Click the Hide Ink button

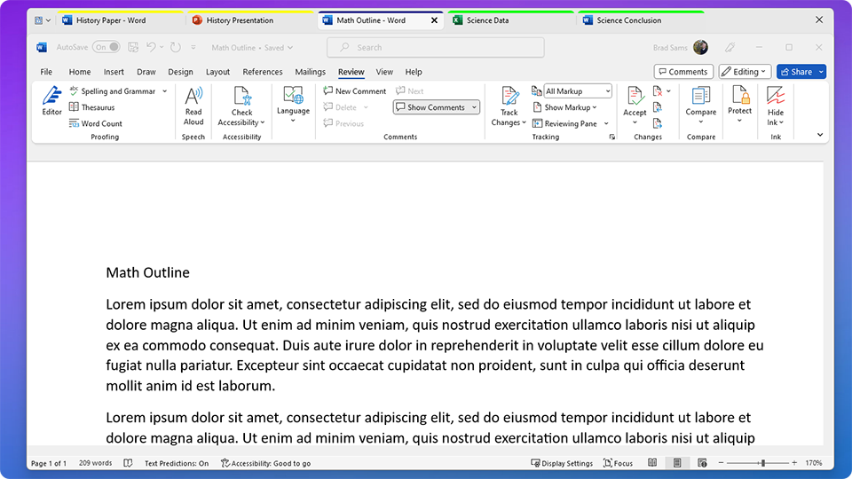[x=776, y=106]
